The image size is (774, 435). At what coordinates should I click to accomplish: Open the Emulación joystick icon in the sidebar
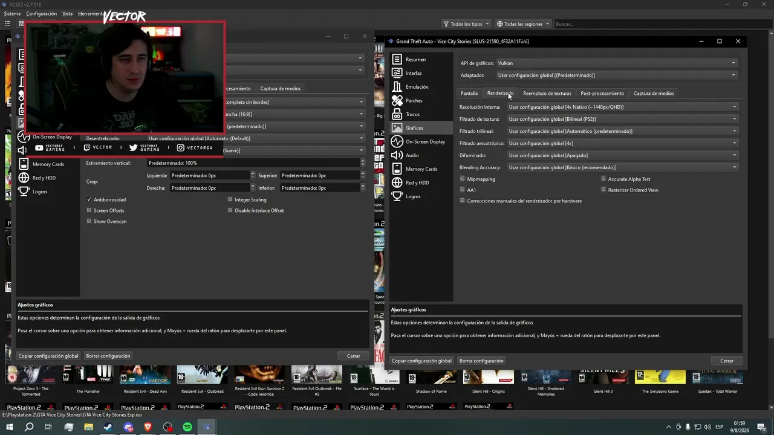pyautogui.click(x=397, y=87)
